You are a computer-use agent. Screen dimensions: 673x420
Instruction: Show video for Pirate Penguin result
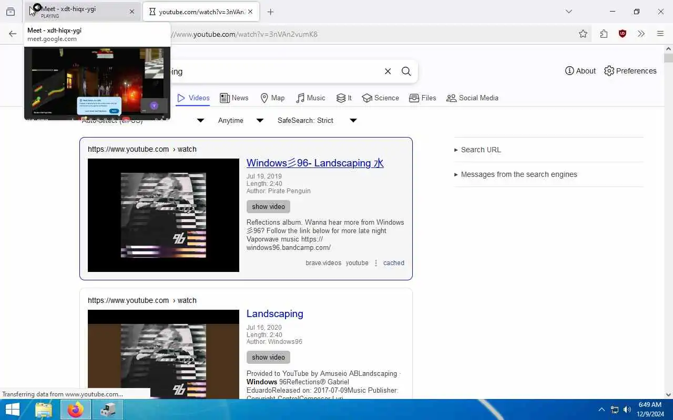click(x=268, y=207)
